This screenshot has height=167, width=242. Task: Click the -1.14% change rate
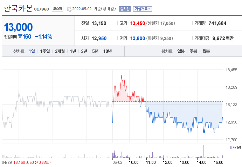[x=44, y=36]
